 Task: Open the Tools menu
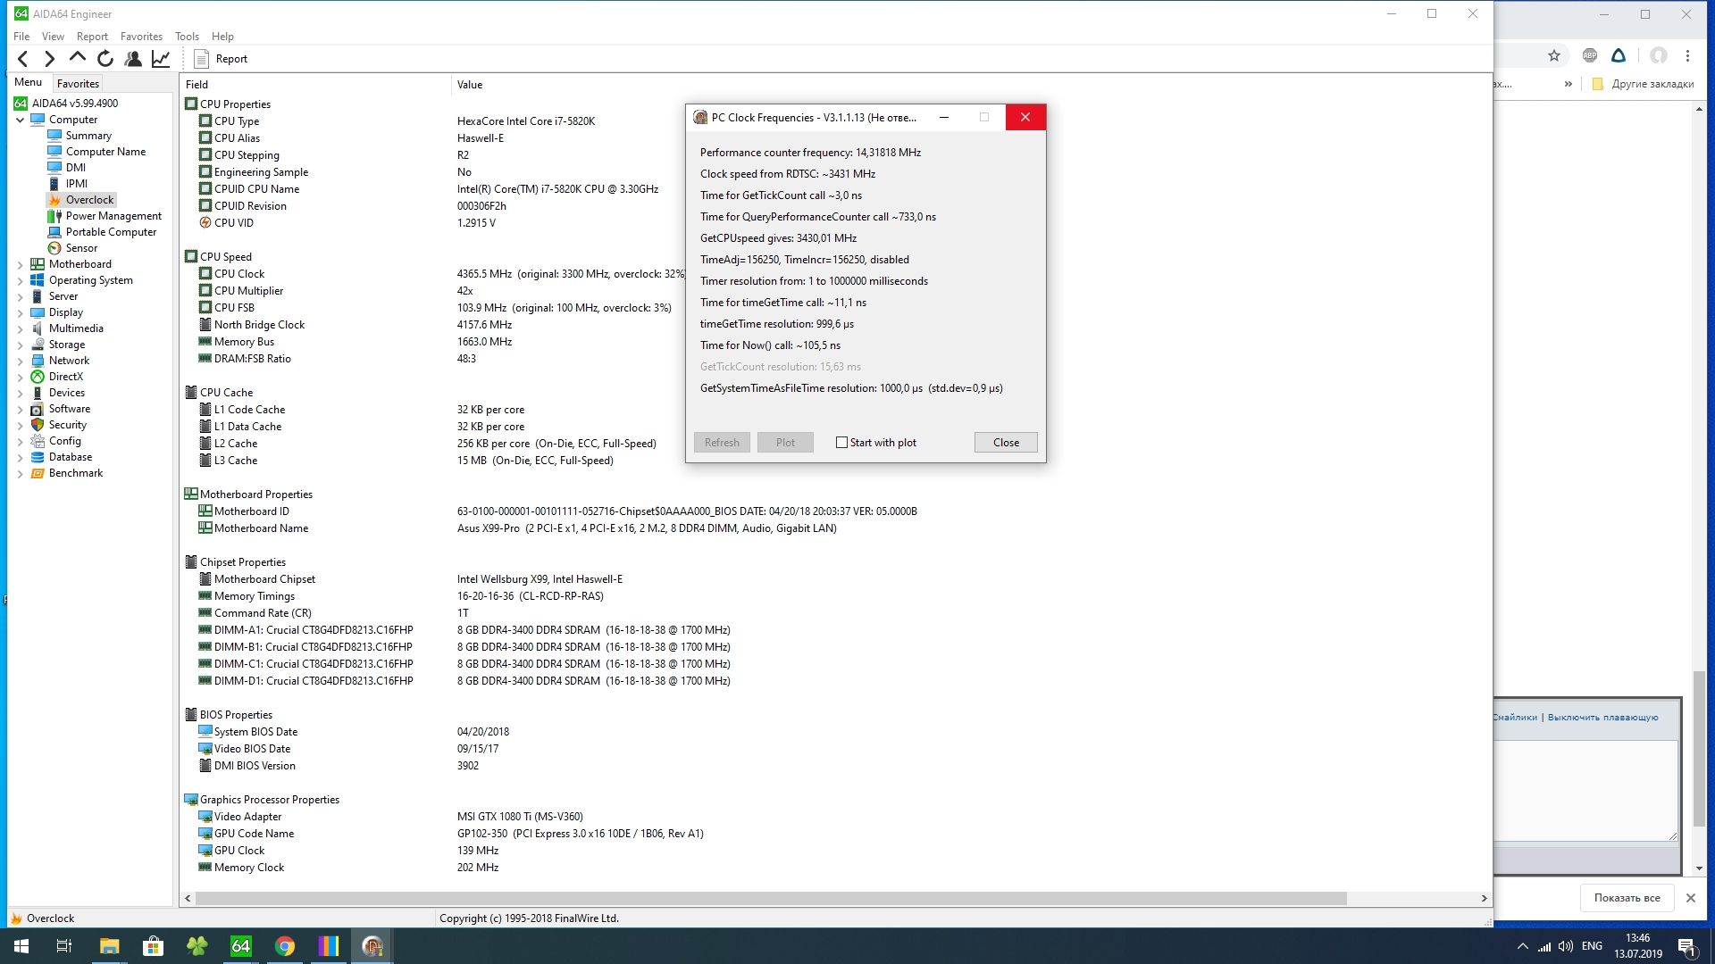[187, 37]
